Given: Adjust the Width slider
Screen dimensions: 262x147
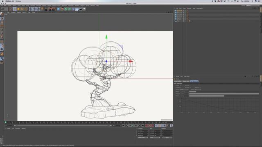Looking at the screenshot, I should (x=224, y=96).
